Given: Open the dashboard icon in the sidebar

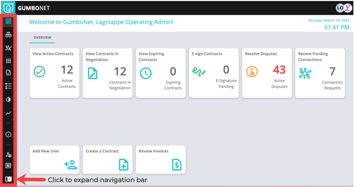Looking at the screenshot, I should point(8,21).
